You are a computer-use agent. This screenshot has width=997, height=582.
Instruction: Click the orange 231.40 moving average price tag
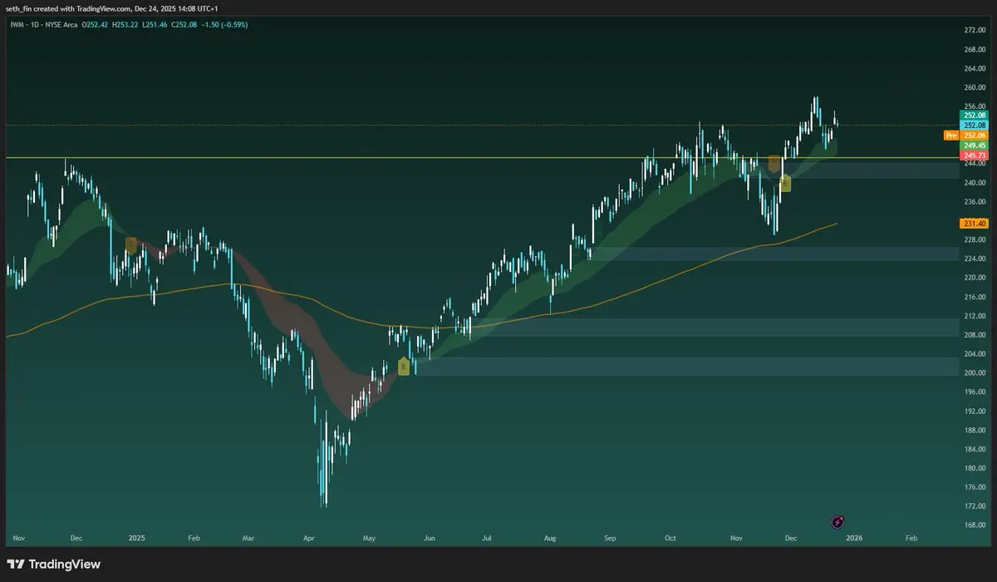[972, 224]
